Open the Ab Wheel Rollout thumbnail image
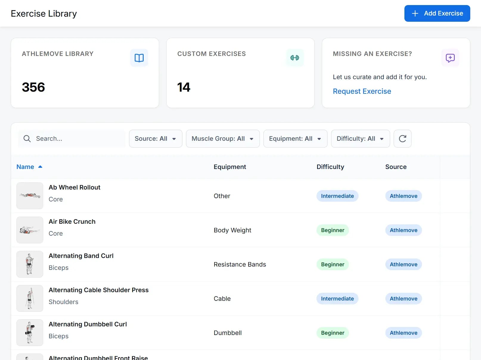This screenshot has height=360, width=481. [x=30, y=195]
